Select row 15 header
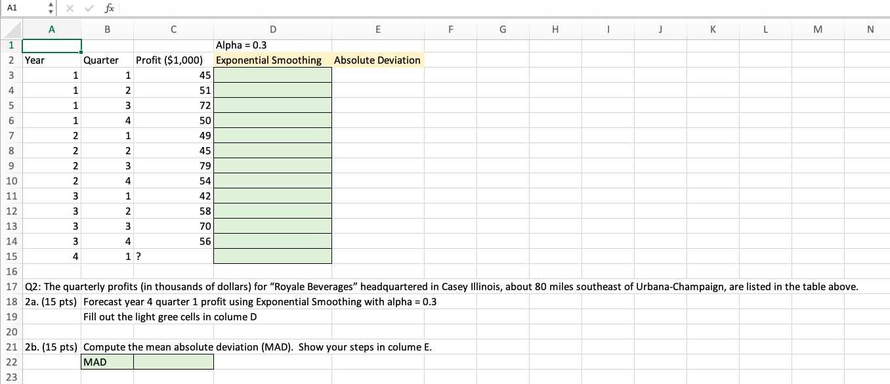 [x=11, y=256]
